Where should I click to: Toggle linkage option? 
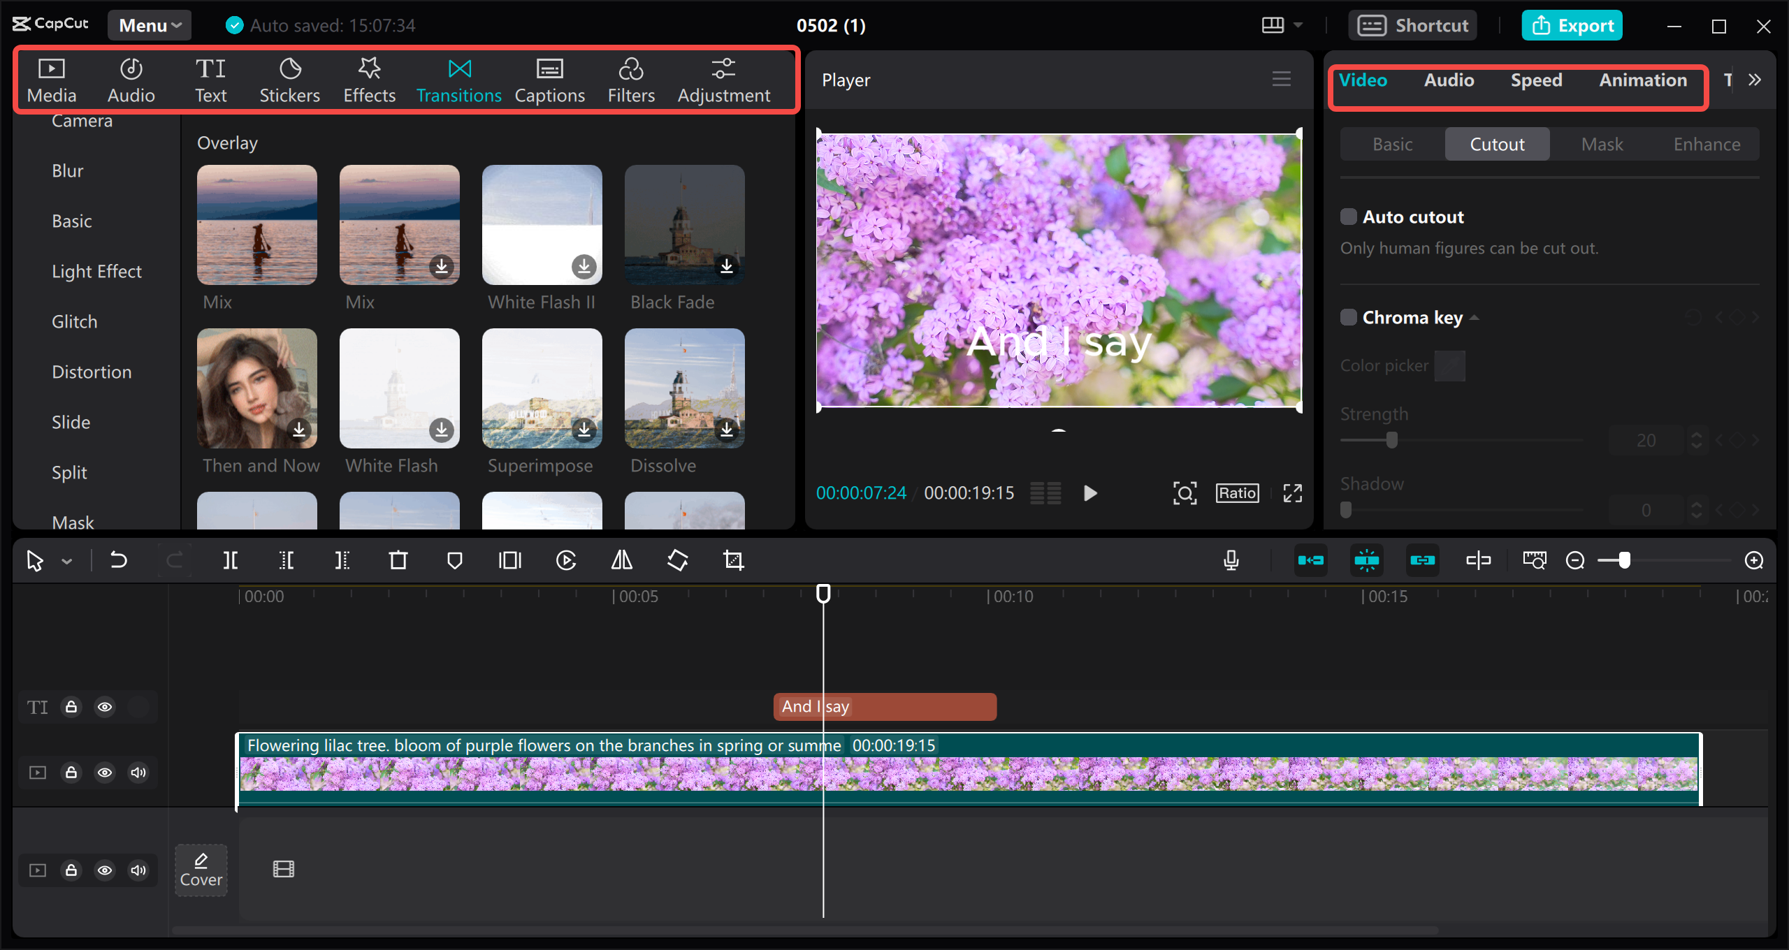pyautogui.click(x=1423, y=560)
